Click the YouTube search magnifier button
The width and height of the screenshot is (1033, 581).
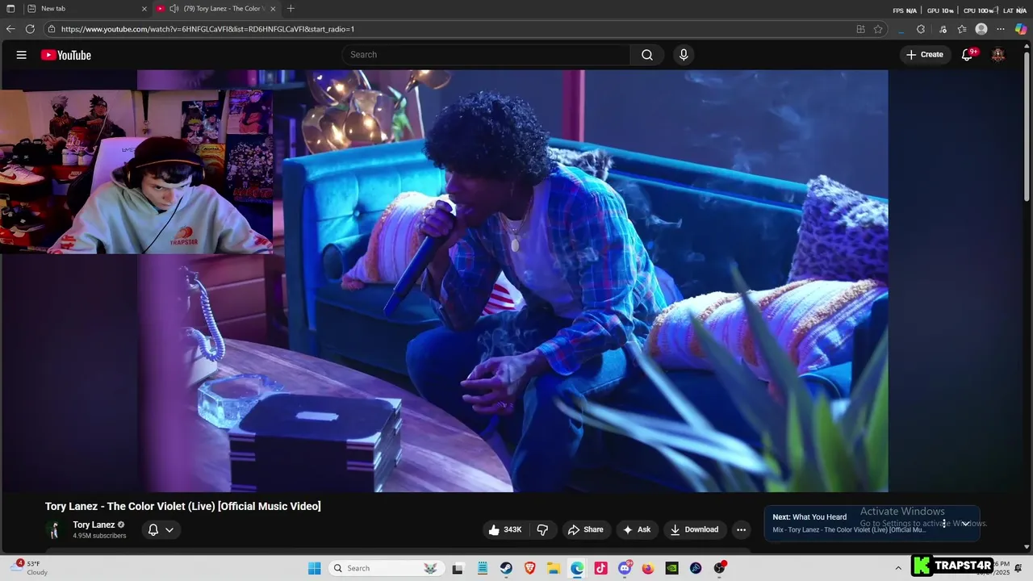coord(647,55)
